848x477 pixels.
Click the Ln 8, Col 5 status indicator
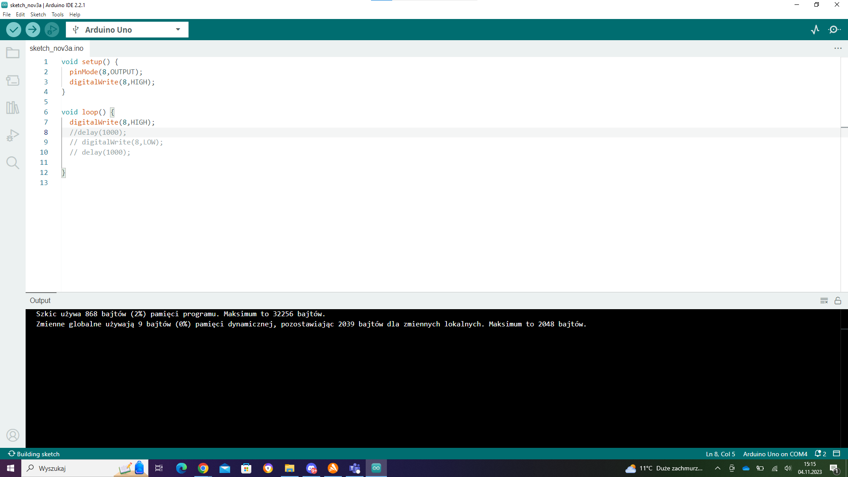tap(720, 454)
